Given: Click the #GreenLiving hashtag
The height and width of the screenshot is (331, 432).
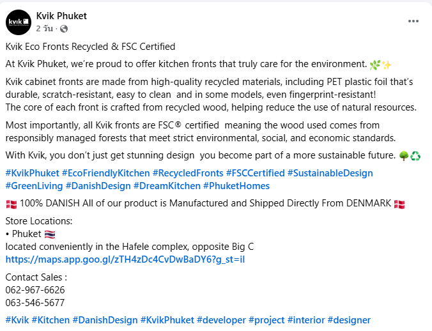Looking at the screenshot, I should 35,186.
